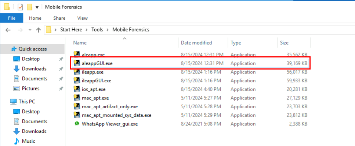The image size is (355, 146).
Task: Click the Downloads icon under This PC
Action: pos(17,131)
